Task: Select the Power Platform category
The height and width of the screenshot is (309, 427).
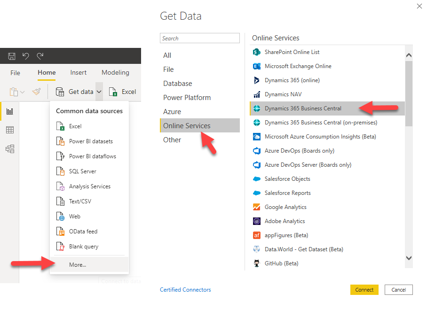Action: 200,98
